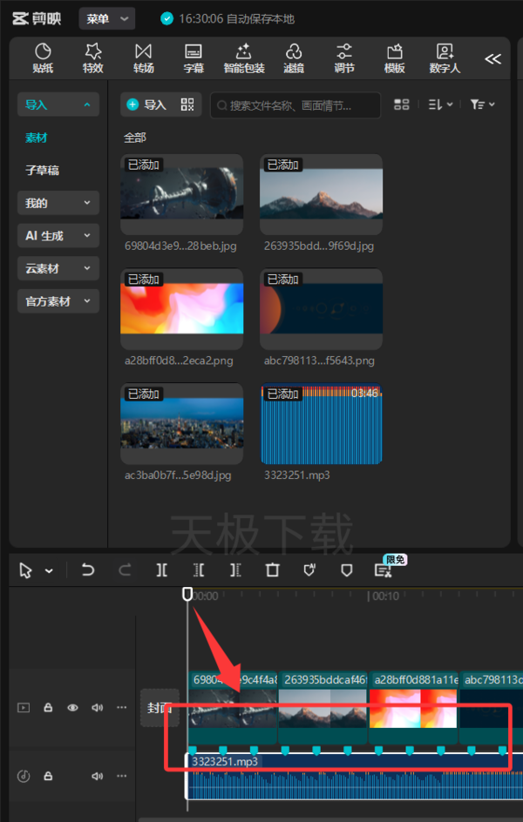Select the 3323251.mp3 audio clip in timeline
Image resolution: width=523 pixels, height=822 pixels.
(x=355, y=776)
